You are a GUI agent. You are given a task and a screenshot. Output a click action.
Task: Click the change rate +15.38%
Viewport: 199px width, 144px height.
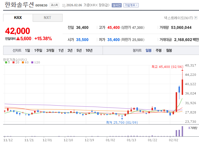pos(43,39)
